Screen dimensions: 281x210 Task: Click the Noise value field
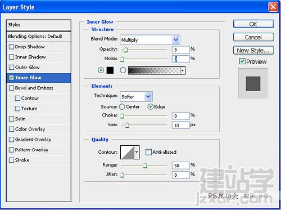181,59
